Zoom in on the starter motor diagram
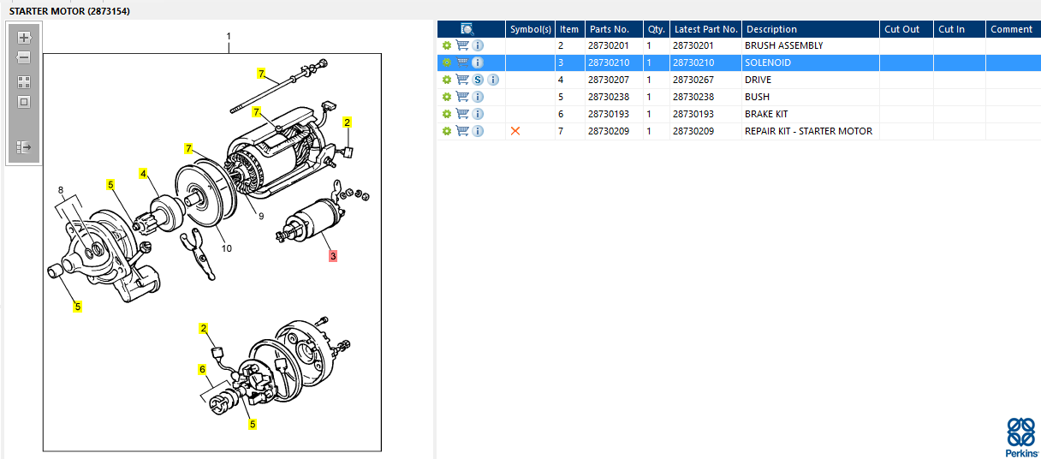Image resolution: width=1041 pixels, height=459 pixels. coord(24,38)
